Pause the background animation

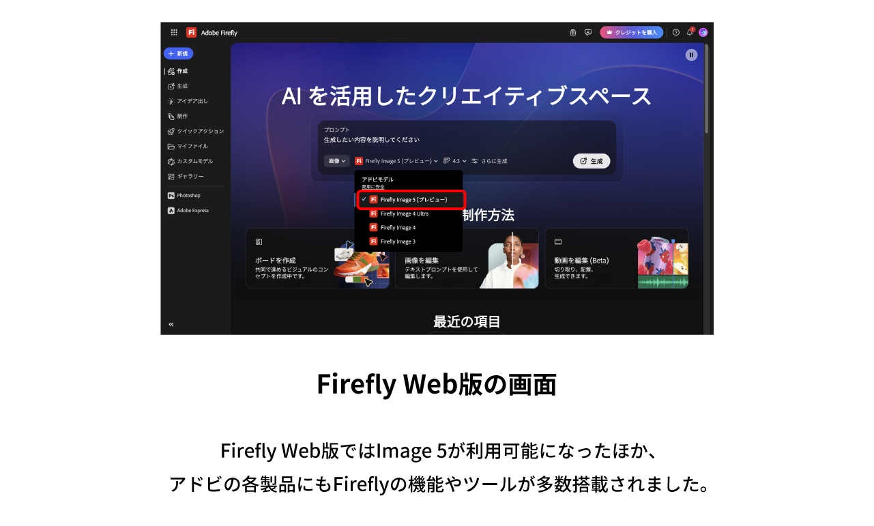(691, 55)
